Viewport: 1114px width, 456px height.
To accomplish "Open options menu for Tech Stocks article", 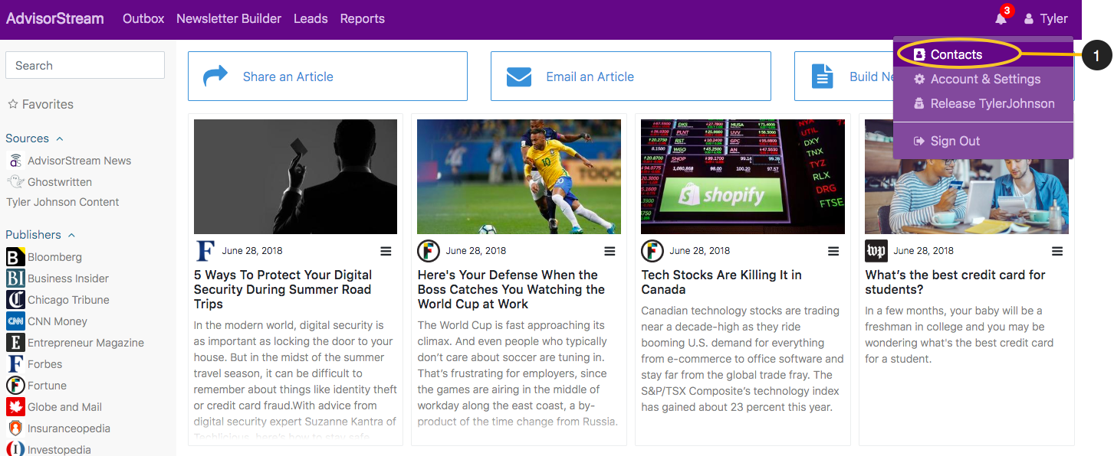I will coord(833,251).
